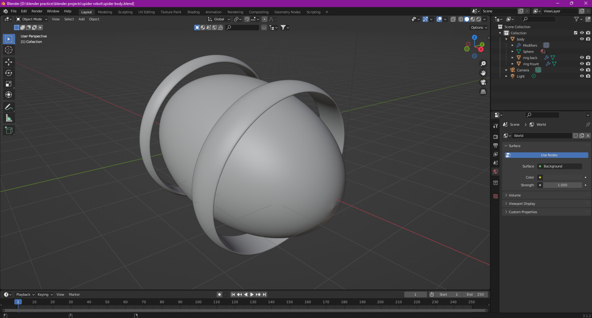
Task: Select the Measure tool
Action: point(9,118)
